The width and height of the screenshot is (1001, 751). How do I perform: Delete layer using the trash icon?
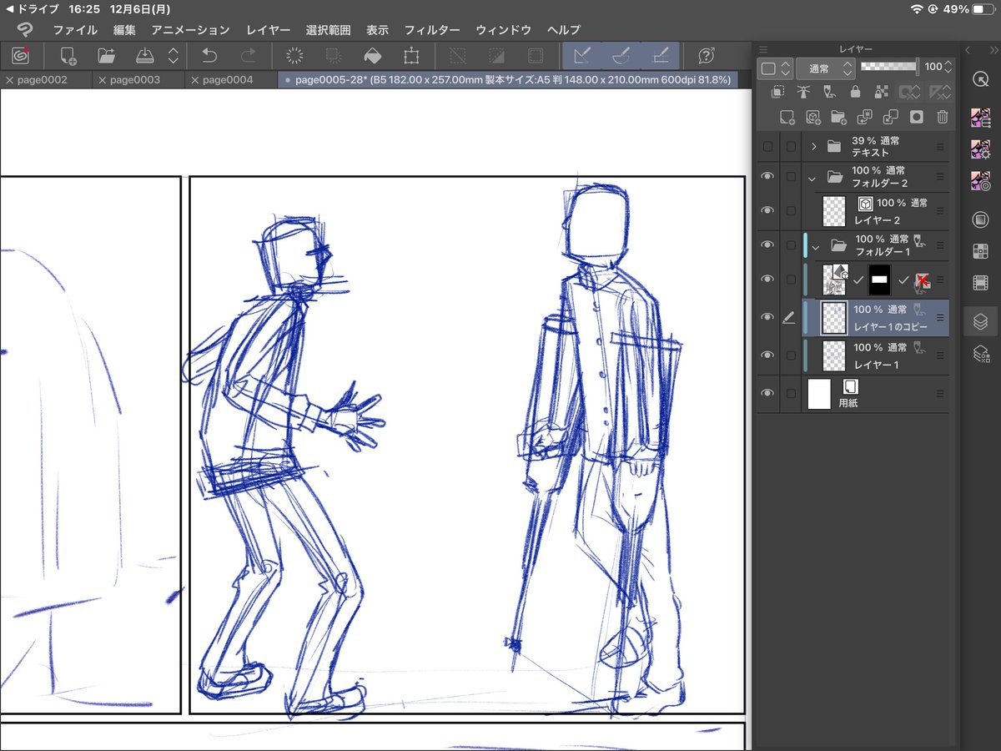pos(942,117)
